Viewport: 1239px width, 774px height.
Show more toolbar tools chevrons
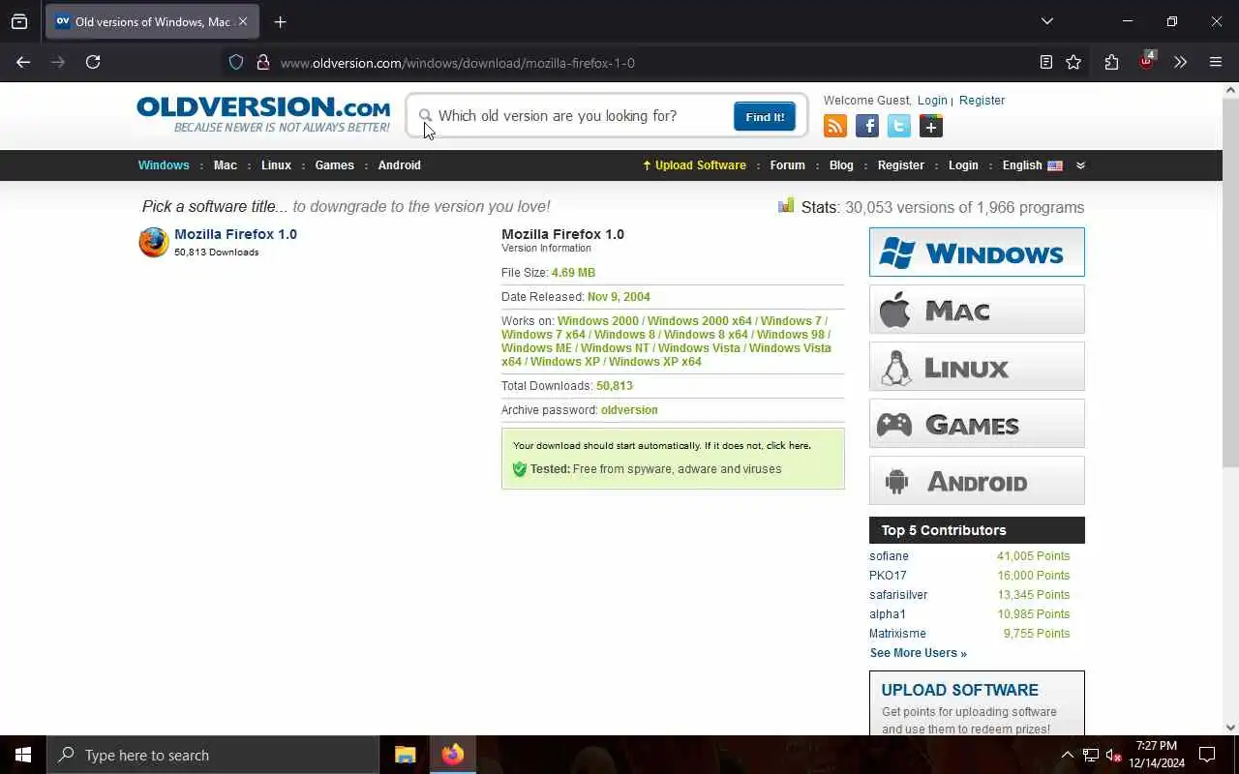1180,62
